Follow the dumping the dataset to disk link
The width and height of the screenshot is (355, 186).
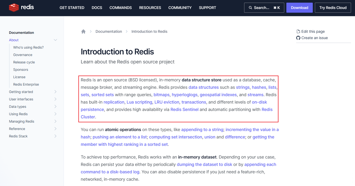pyautogui.click(x=205, y=164)
